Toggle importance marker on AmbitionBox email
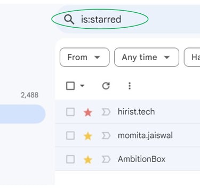Screen dimensions: 200x195 (x=106, y=159)
